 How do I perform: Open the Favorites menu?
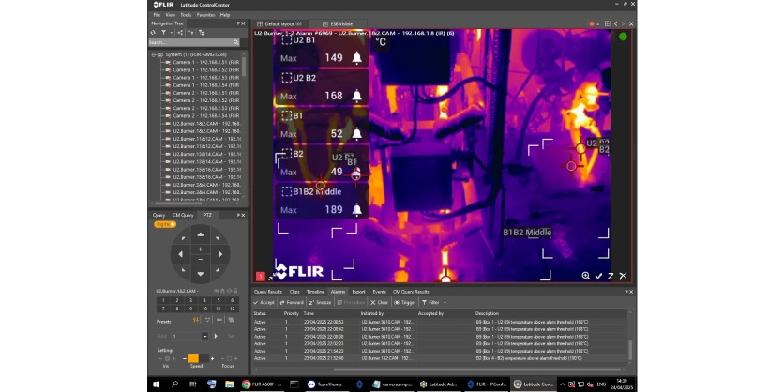[x=205, y=15]
